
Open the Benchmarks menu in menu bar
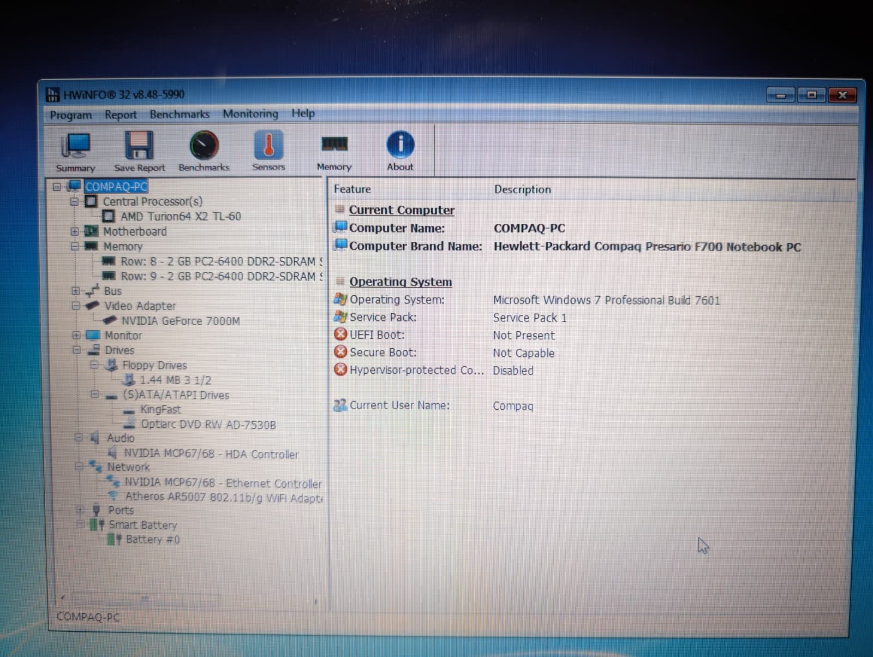pyautogui.click(x=180, y=114)
